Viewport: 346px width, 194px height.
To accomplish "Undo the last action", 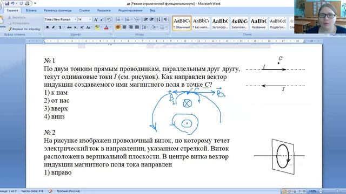I will click(12, 4).
